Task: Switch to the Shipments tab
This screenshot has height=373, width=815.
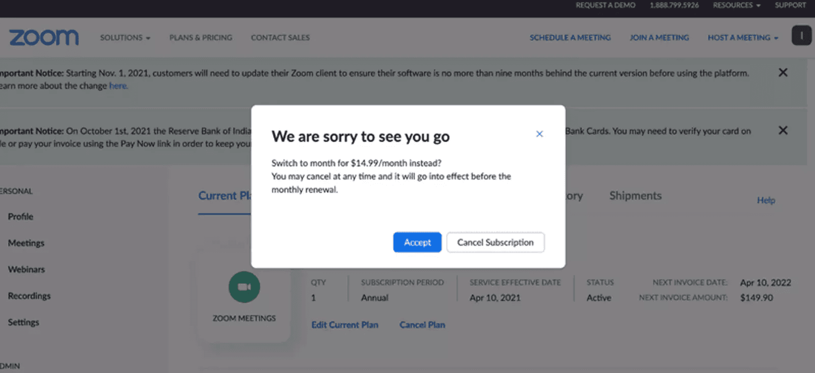Action: pos(635,196)
